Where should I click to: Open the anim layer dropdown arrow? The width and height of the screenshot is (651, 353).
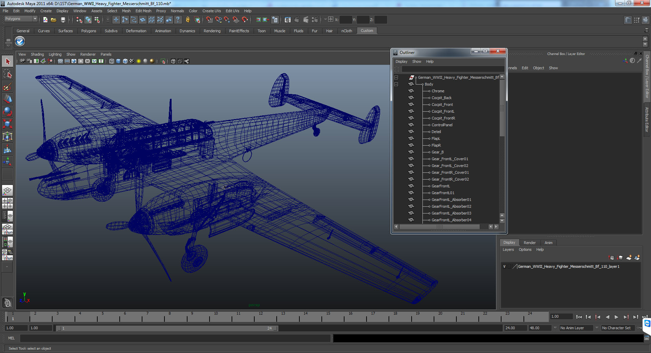555,328
